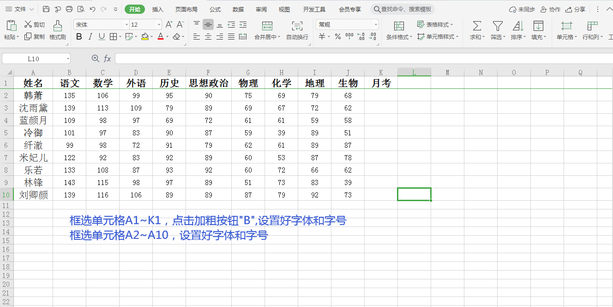Screen dimensions: 613x307
Task: Click the Cell Style (单元格样式) button
Action: pyautogui.click(x=438, y=37)
